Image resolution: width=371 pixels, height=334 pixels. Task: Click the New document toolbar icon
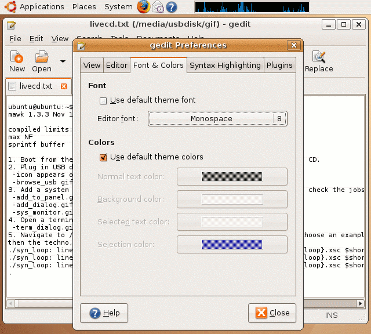(x=17, y=57)
